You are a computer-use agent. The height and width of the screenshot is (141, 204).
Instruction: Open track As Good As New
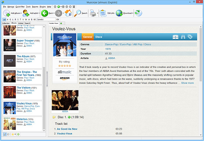point(67,129)
